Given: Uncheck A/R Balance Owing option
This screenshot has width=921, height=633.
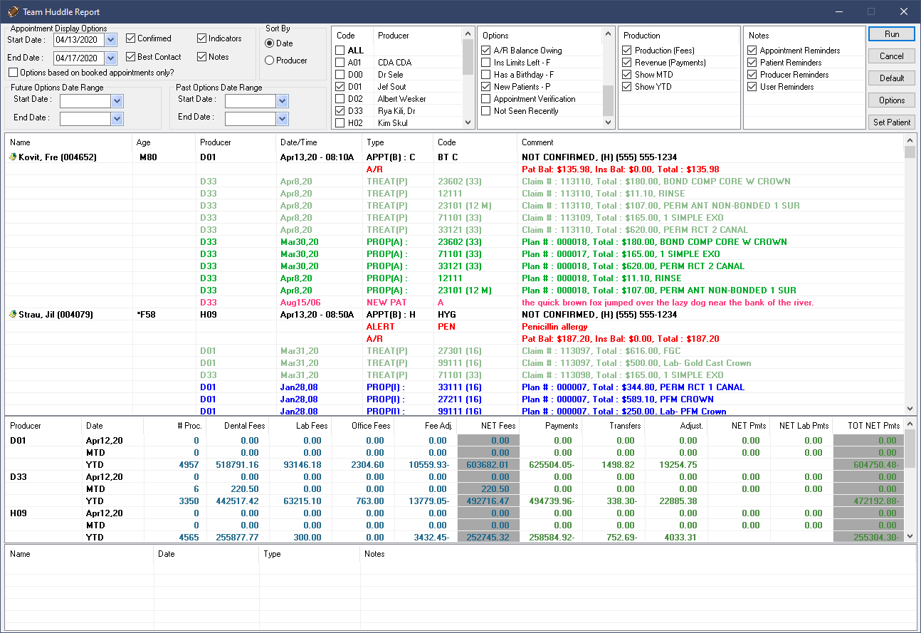Looking at the screenshot, I should pos(486,51).
